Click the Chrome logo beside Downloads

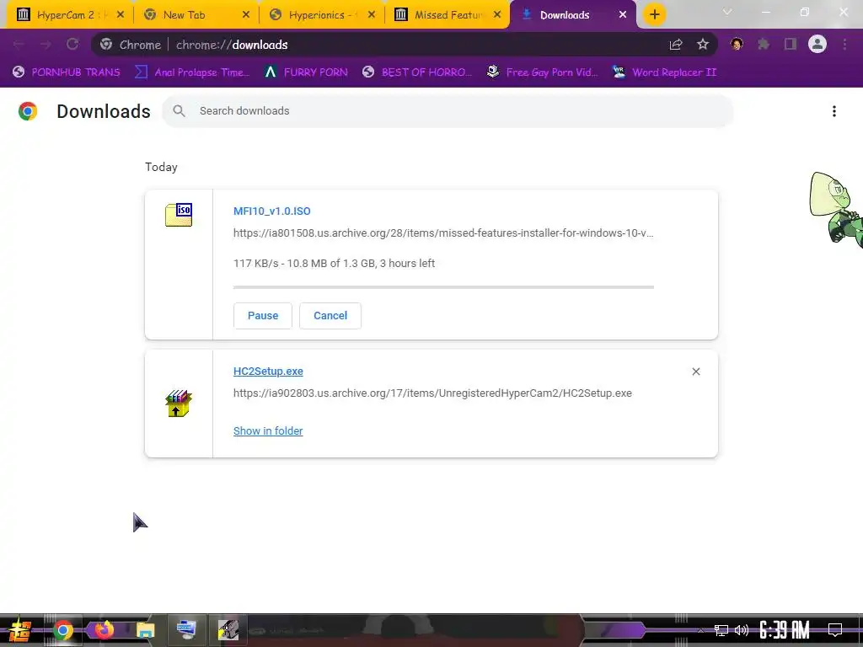coord(28,111)
